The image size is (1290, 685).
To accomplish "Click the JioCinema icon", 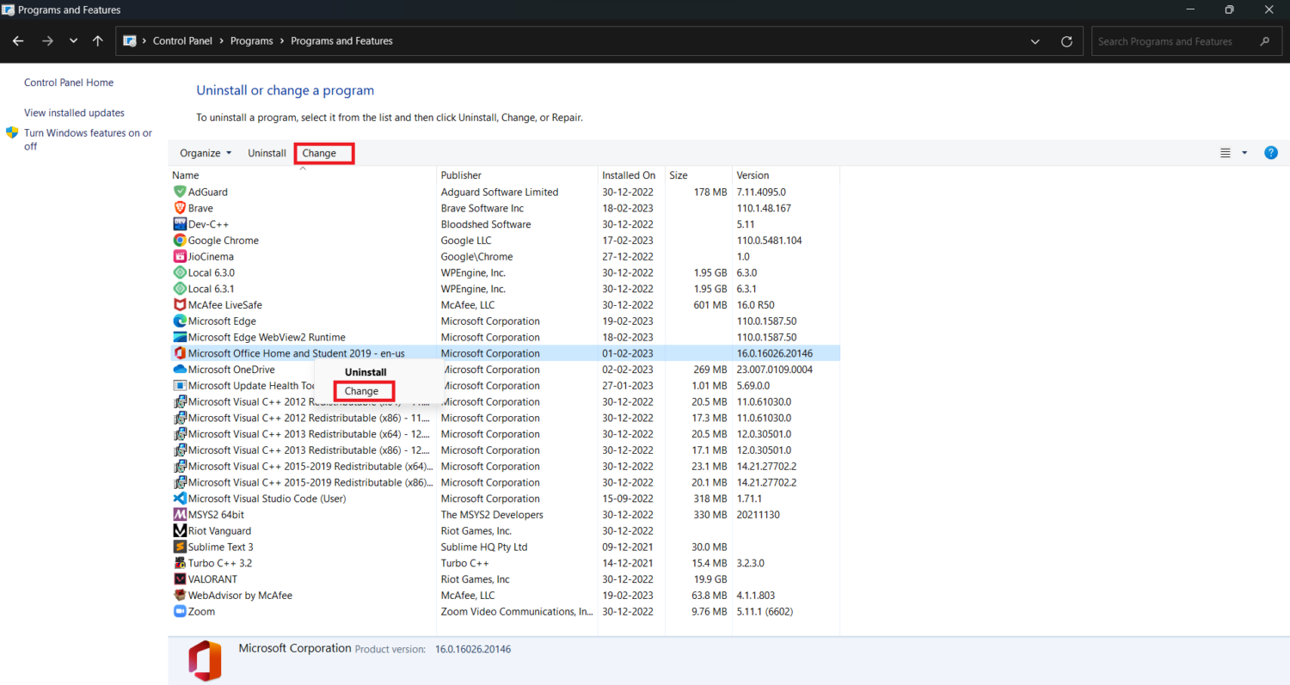I will click(180, 256).
